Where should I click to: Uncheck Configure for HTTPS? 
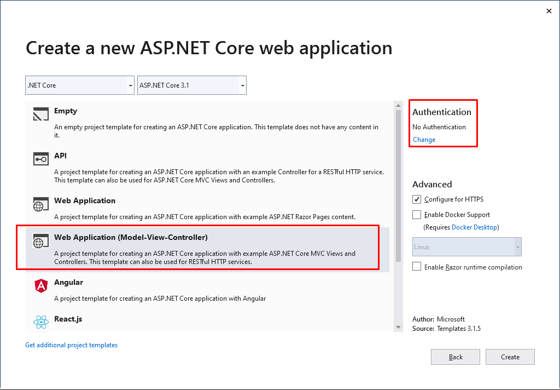[x=417, y=199]
